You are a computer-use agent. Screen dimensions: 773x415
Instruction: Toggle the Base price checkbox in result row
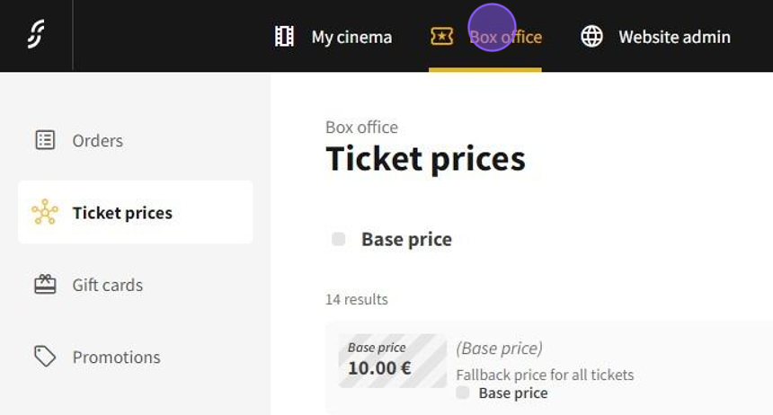[x=463, y=393]
